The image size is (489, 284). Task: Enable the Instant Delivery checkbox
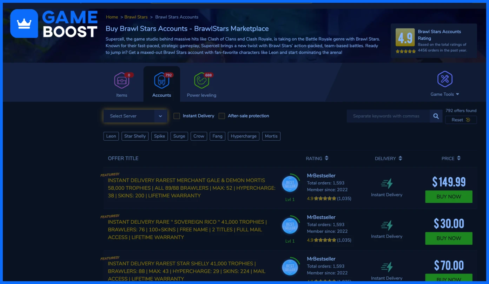(177, 116)
